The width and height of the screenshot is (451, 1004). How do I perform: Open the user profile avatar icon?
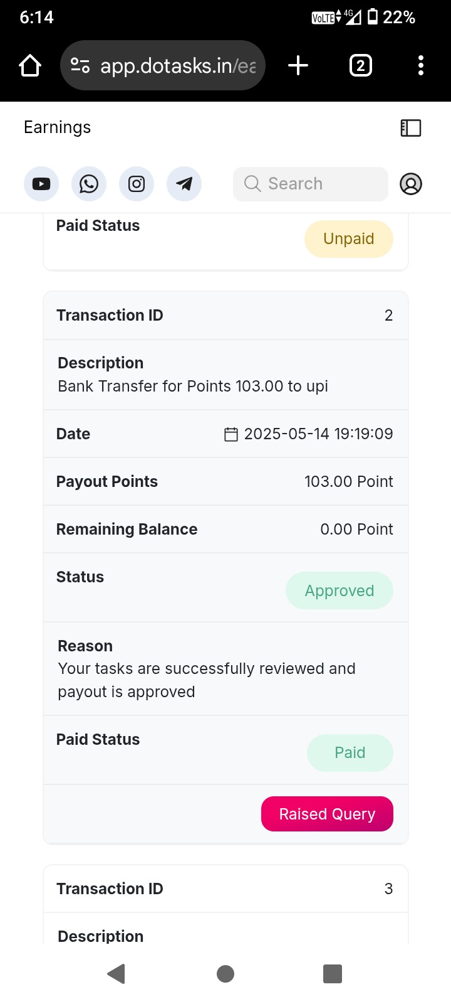[x=411, y=184]
